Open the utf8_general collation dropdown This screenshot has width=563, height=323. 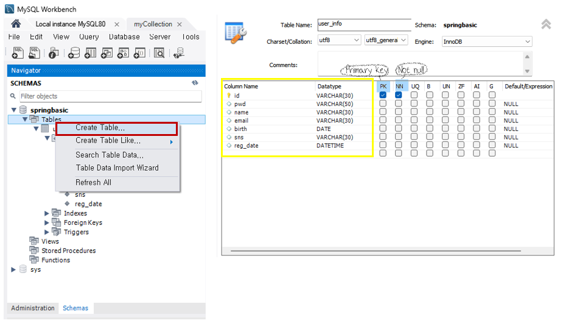(386, 40)
